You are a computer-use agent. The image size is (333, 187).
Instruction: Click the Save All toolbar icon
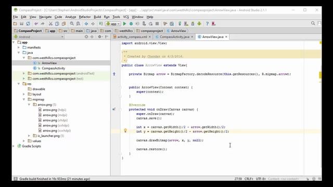[x=21, y=24]
